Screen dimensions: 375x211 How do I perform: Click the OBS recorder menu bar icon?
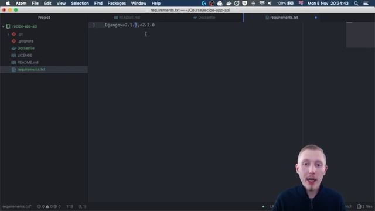tap(212, 3)
